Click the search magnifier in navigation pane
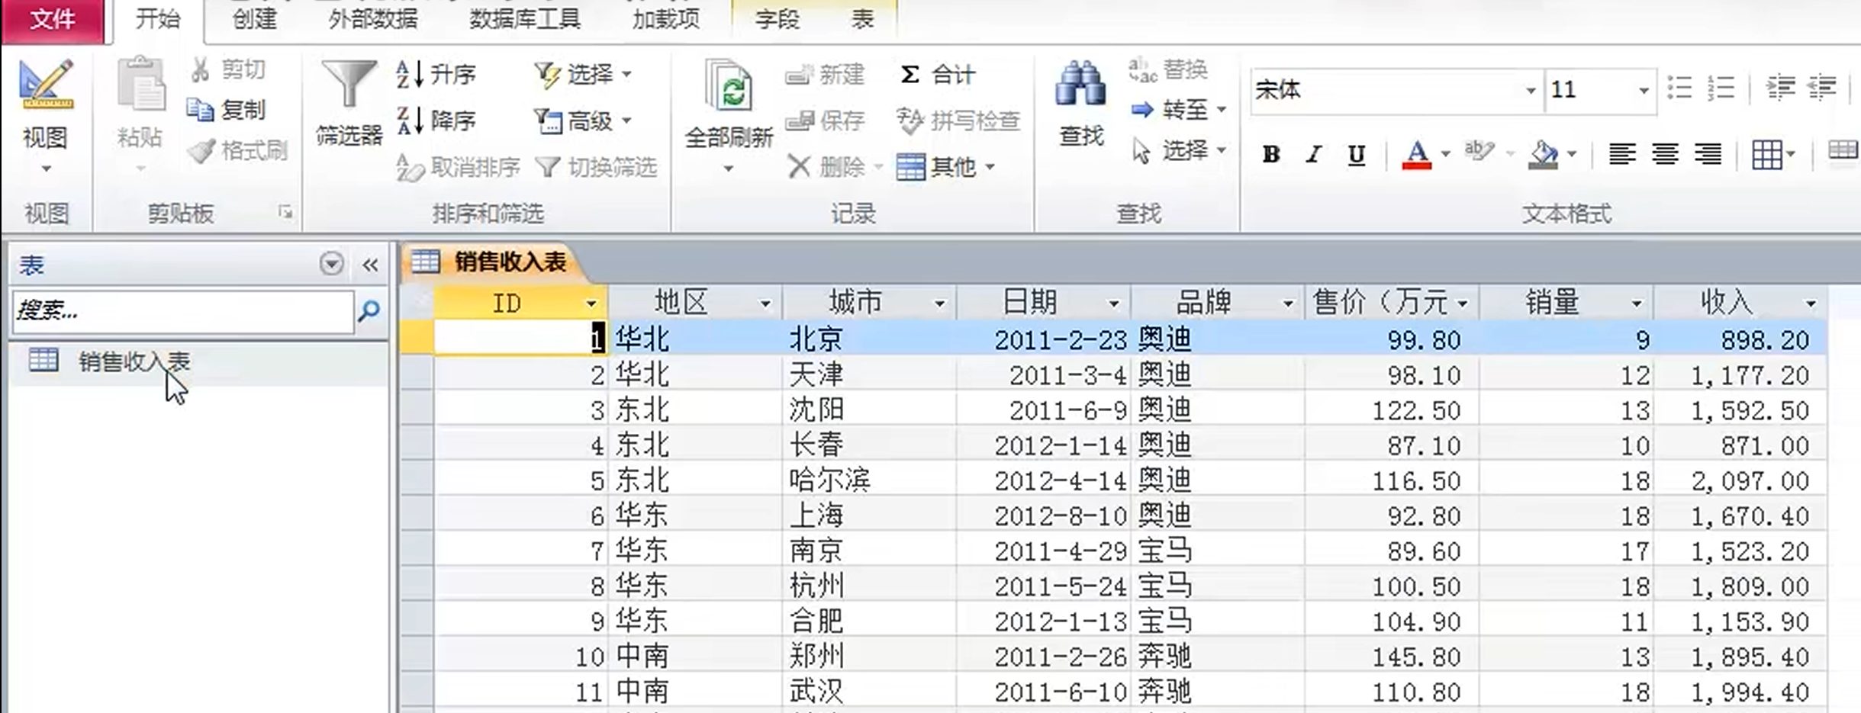 click(369, 310)
